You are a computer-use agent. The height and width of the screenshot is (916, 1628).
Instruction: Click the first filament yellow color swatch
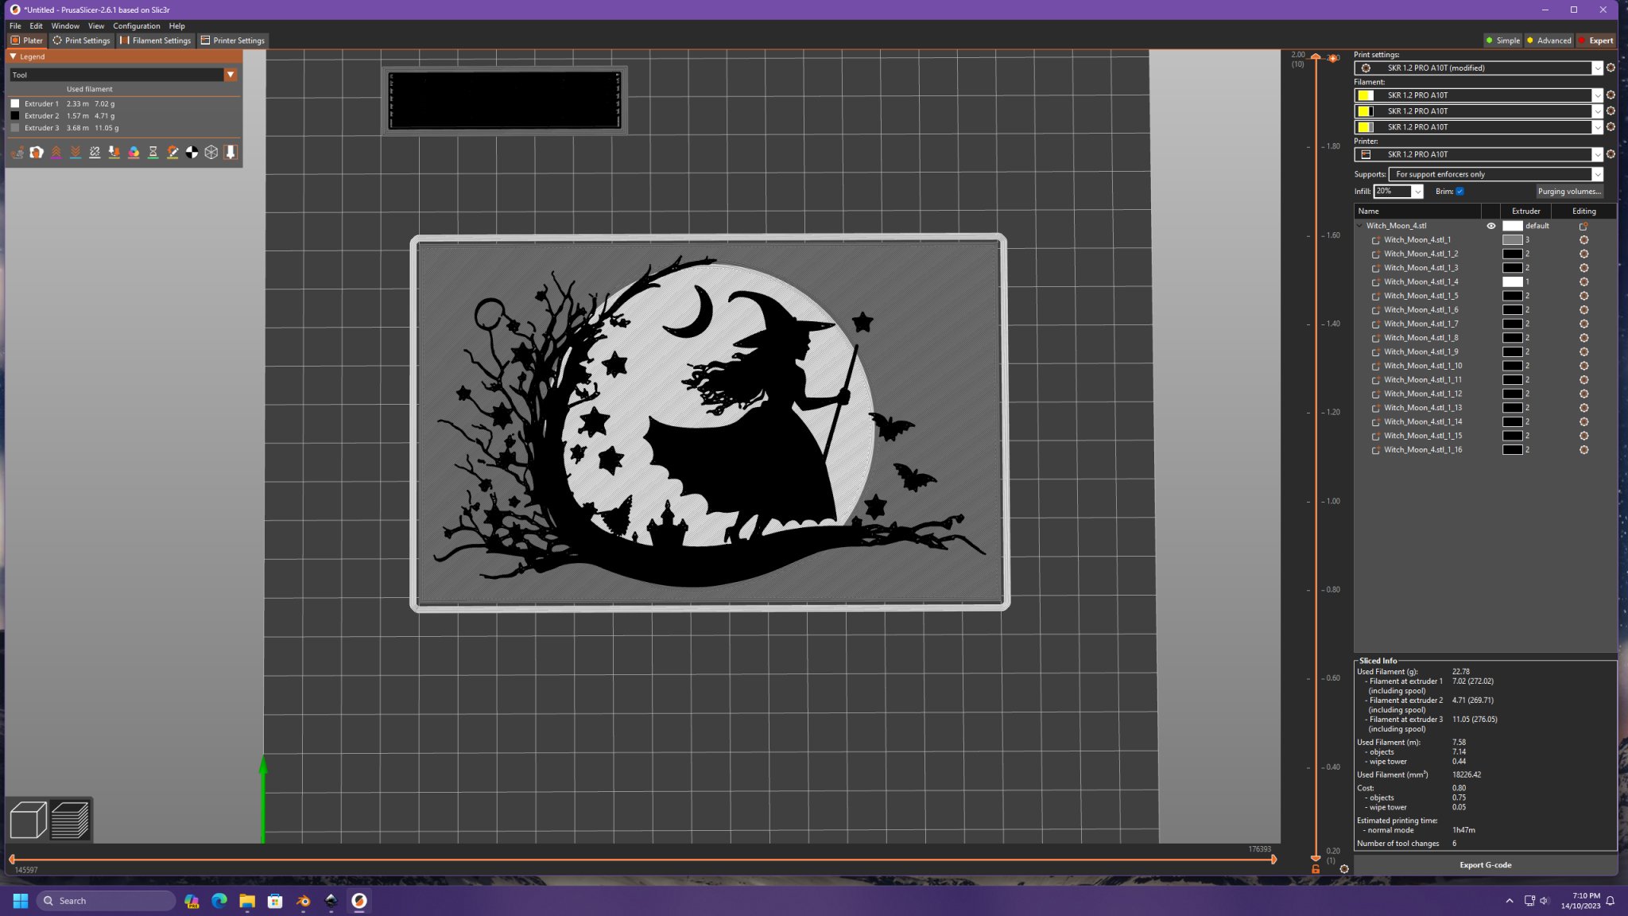point(1365,95)
